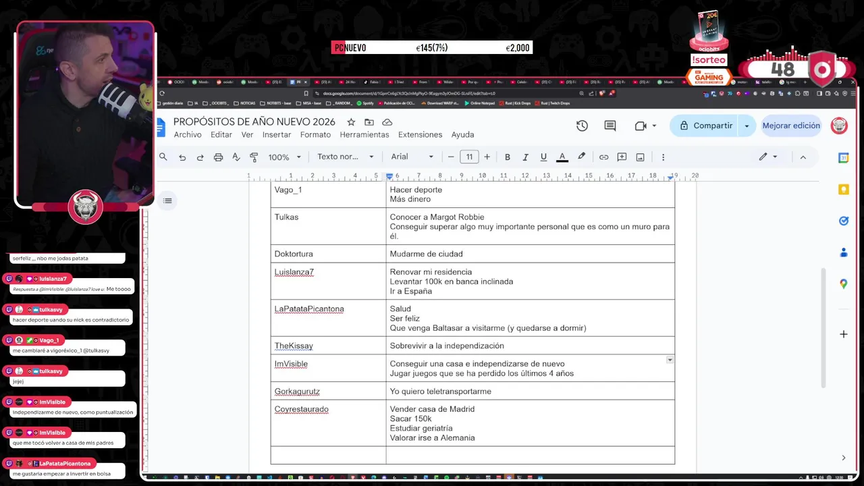Insert a link with the chain icon
This screenshot has height=486, width=864.
603,157
